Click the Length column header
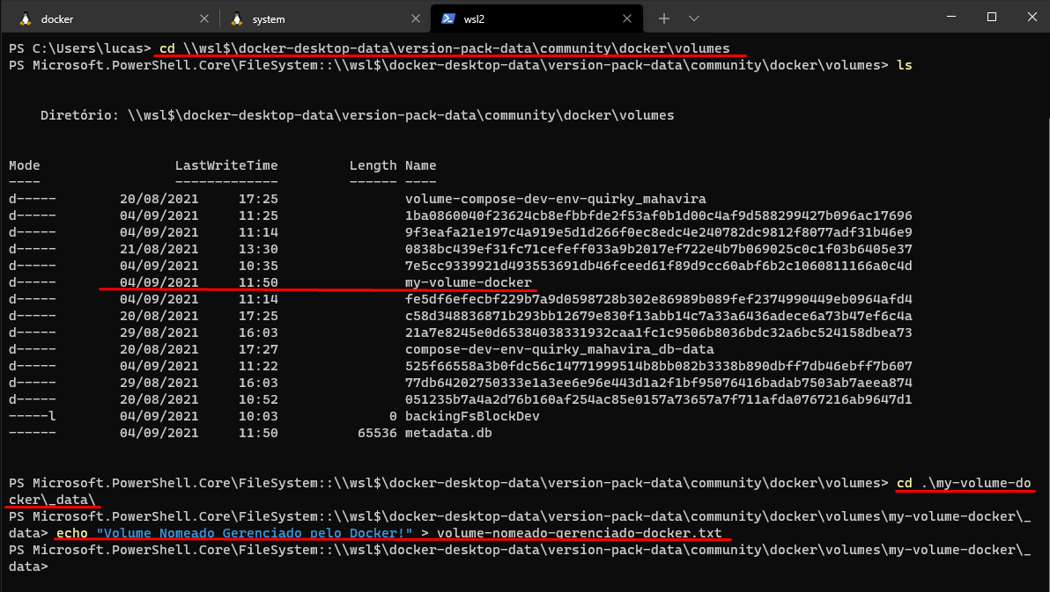This screenshot has width=1050, height=592. click(373, 165)
